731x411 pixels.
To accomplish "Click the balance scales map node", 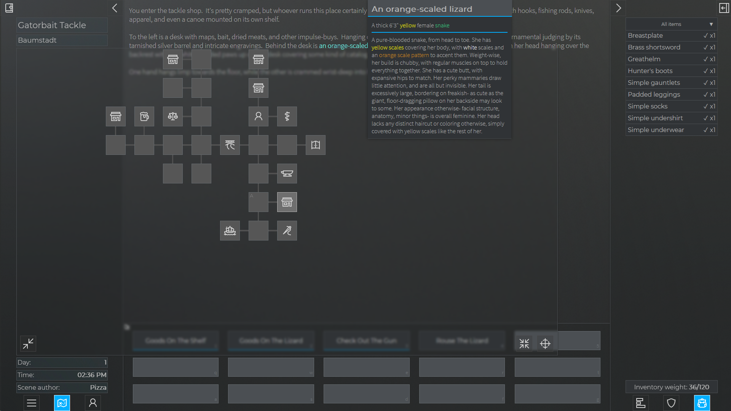I will (173, 116).
